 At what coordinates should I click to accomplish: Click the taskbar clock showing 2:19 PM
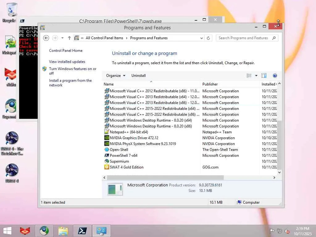302,231
